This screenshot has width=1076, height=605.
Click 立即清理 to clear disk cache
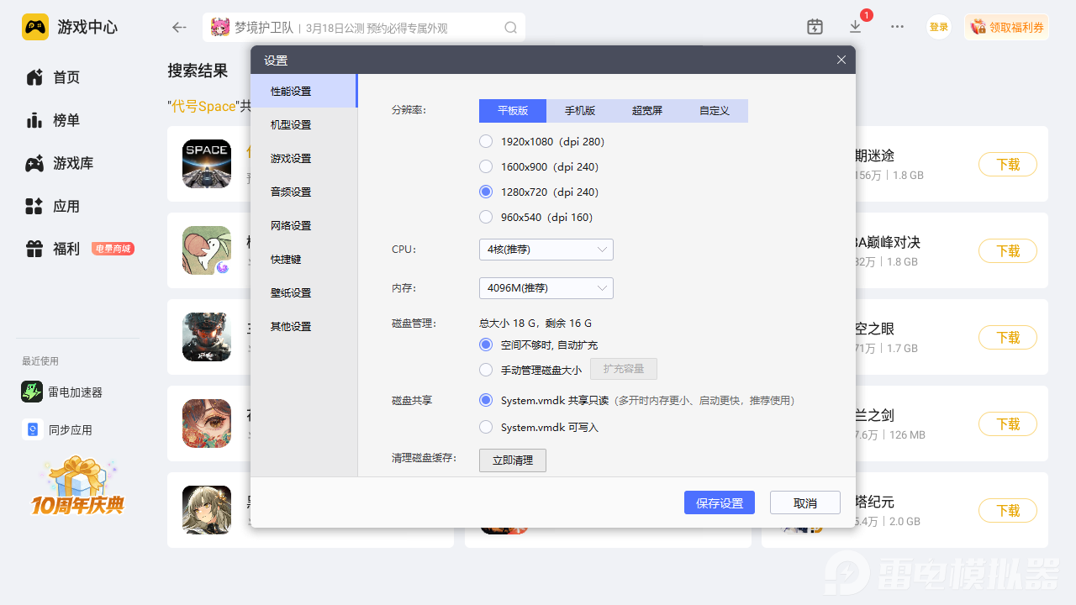coord(512,460)
